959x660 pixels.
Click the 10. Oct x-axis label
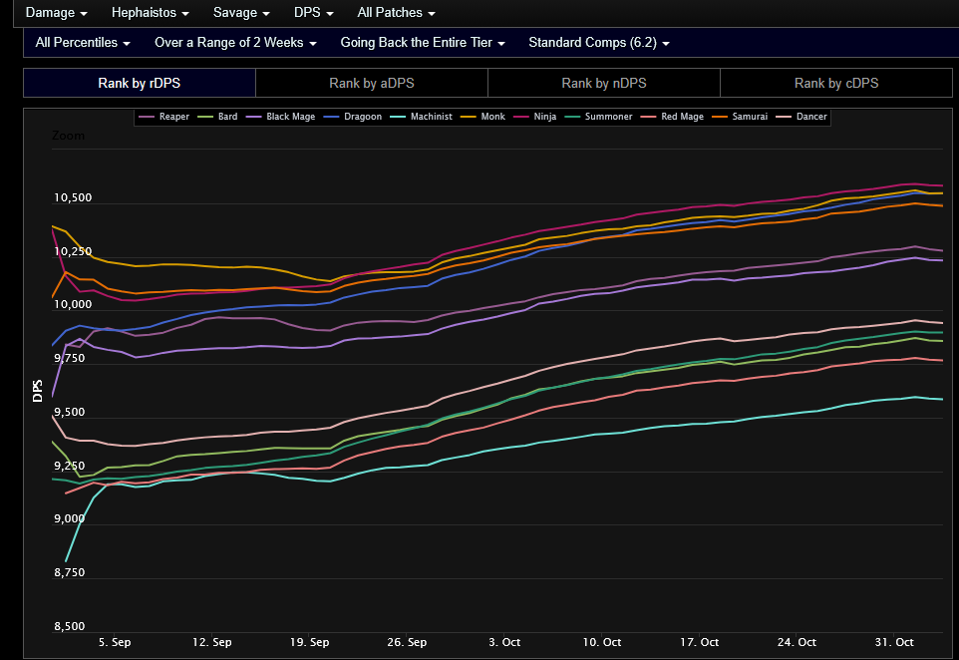(602, 642)
